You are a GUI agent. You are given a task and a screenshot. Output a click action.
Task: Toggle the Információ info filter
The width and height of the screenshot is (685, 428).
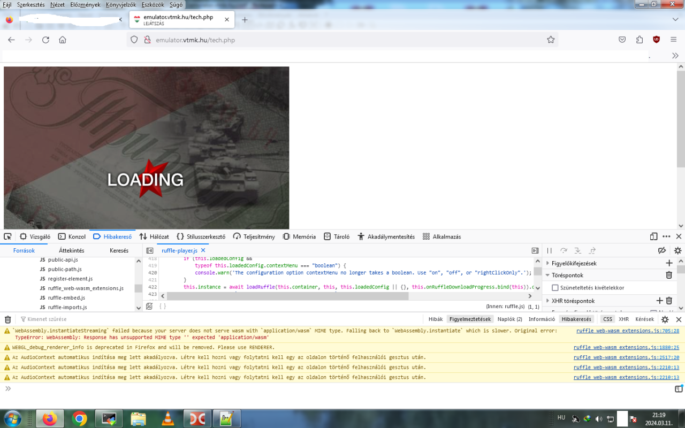click(542, 319)
